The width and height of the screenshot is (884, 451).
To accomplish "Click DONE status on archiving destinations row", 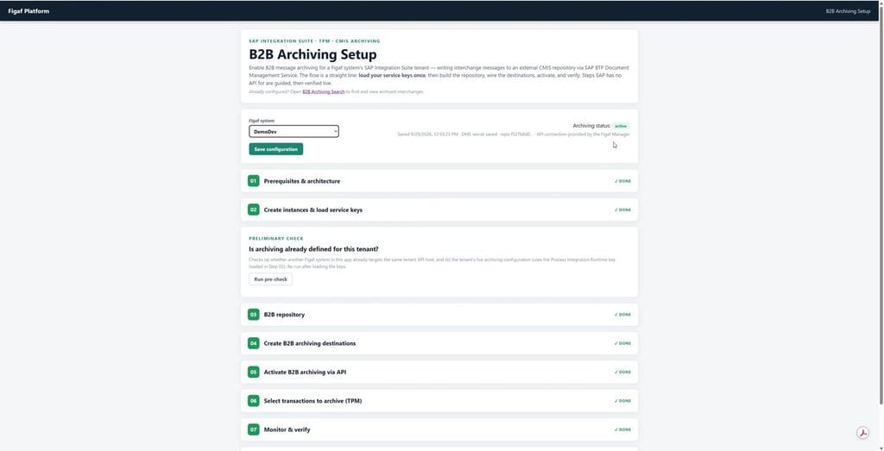I will coord(623,343).
